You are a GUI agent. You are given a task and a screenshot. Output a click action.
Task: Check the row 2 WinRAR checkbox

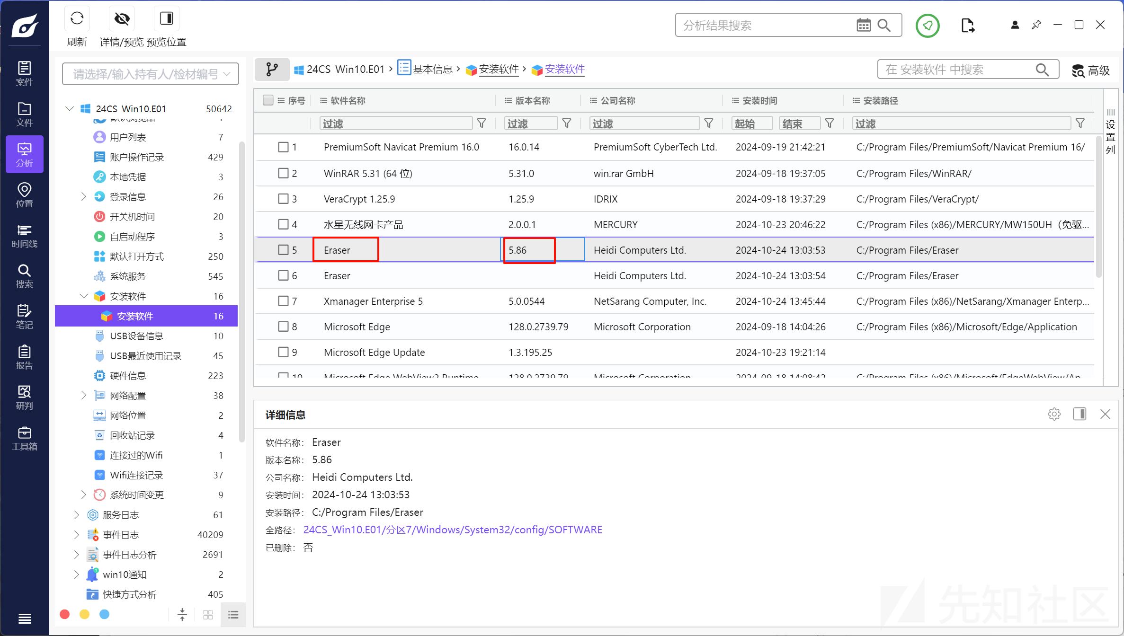point(283,173)
